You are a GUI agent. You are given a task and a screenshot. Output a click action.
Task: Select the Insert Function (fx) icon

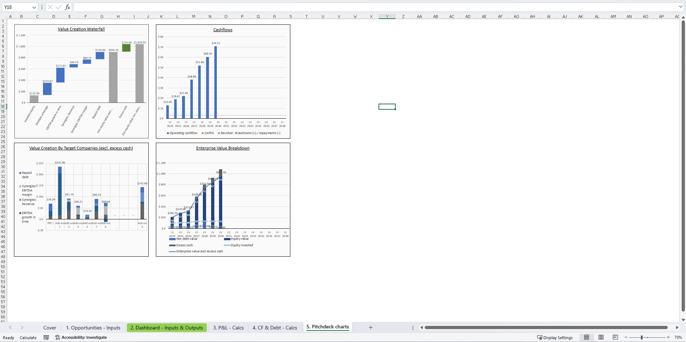tap(67, 7)
